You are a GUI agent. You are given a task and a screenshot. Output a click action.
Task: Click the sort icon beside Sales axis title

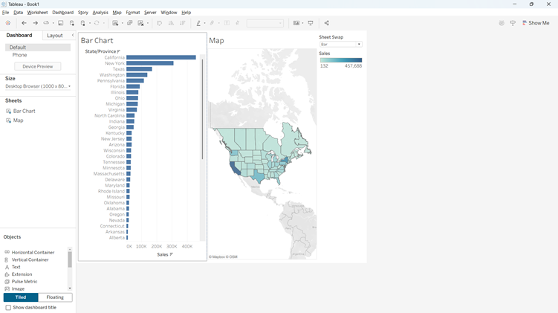pyautogui.click(x=171, y=254)
